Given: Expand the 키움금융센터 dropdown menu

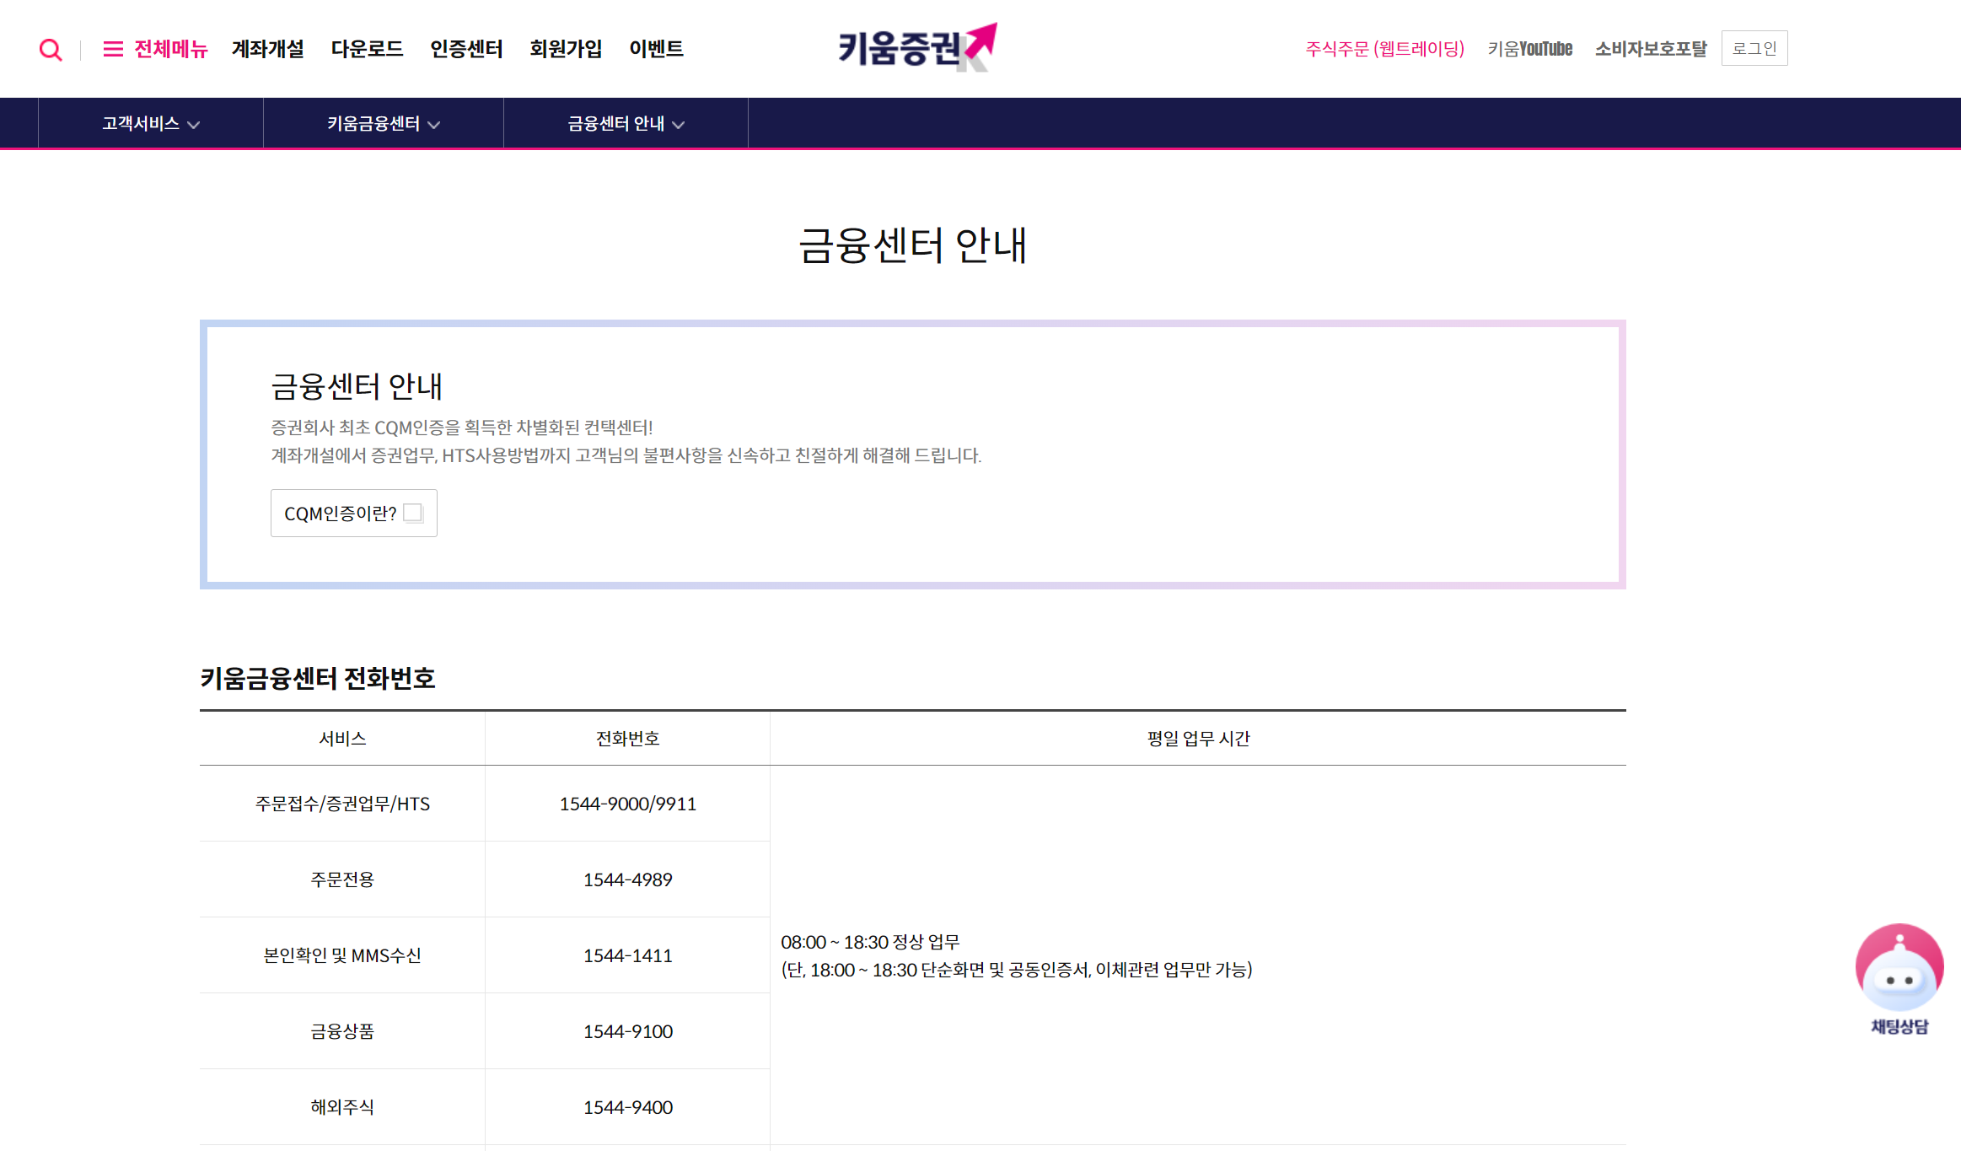Looking at the screenshot, I should click(x=384, y=124).
